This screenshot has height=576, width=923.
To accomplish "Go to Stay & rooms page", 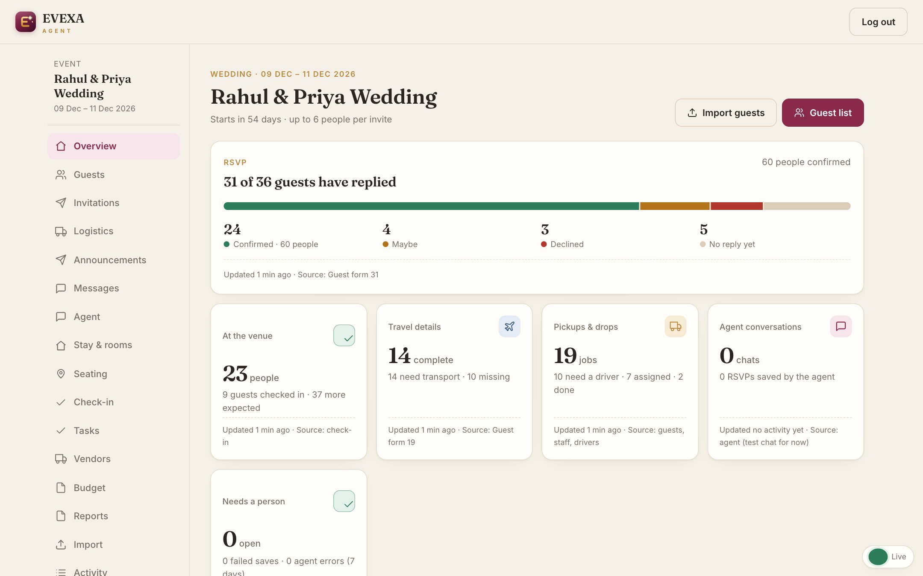I will coord(114,345).
